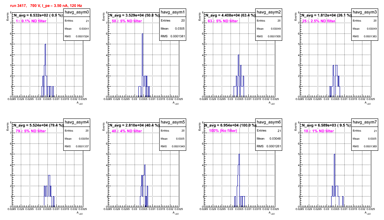Click Entries 20 in havg_asym4 stats box
384x220 pixels.
(x=77, y=131)
